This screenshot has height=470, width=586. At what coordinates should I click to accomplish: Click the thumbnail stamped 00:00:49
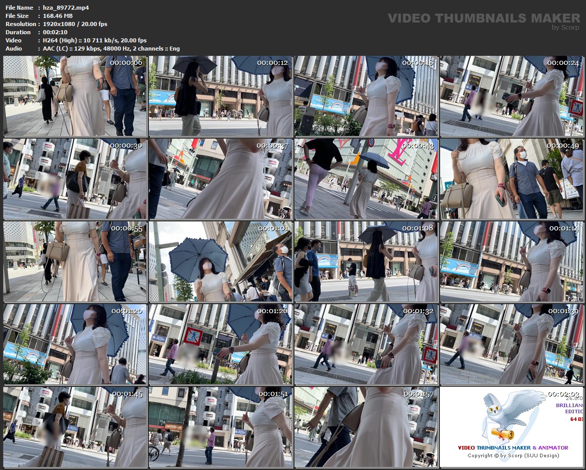click(511, 179)
